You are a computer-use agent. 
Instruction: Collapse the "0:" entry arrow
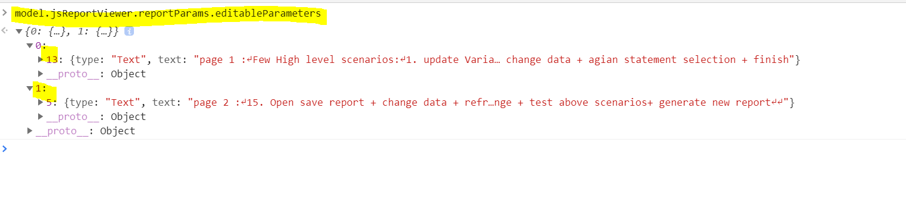30,45
